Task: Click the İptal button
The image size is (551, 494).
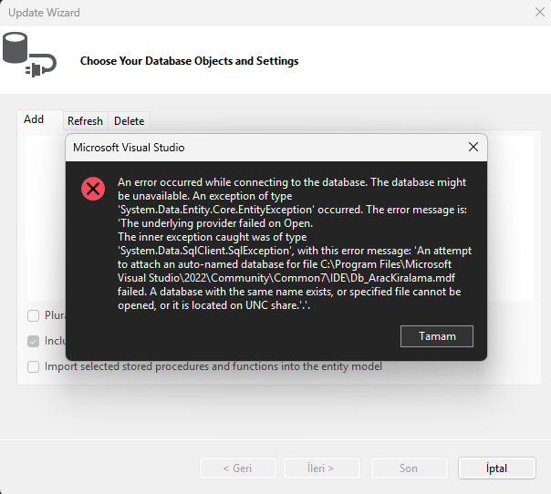Action: pyautogui.click(x=497, y=468)
